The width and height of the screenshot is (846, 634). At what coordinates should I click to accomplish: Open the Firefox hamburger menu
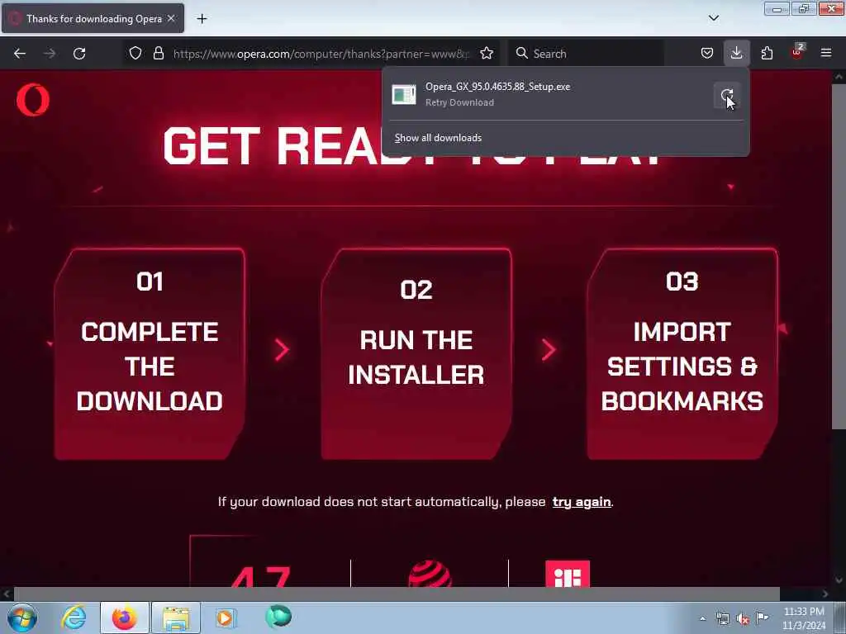pos(826,54)
